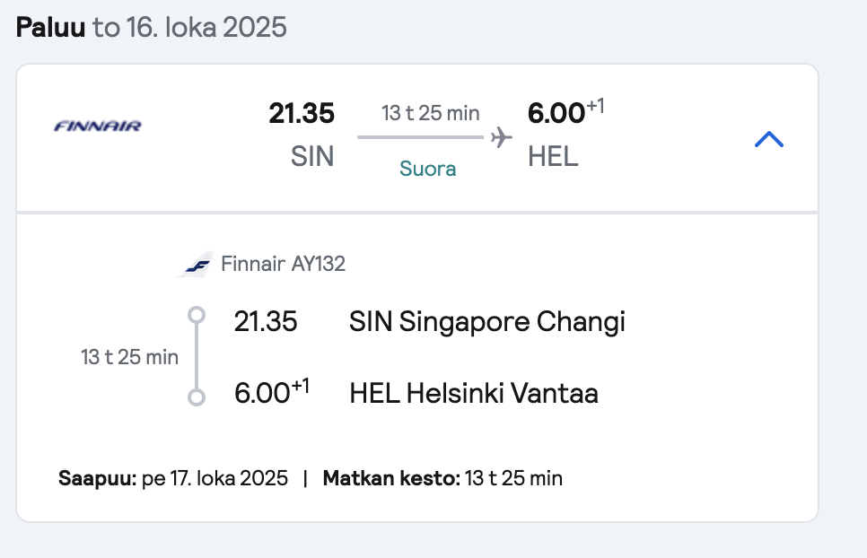This screenshot has width=867, height=558.
Task: Click the Saapuu: pe 17. loka 2025 text
Action: click(x=173, y=478)
